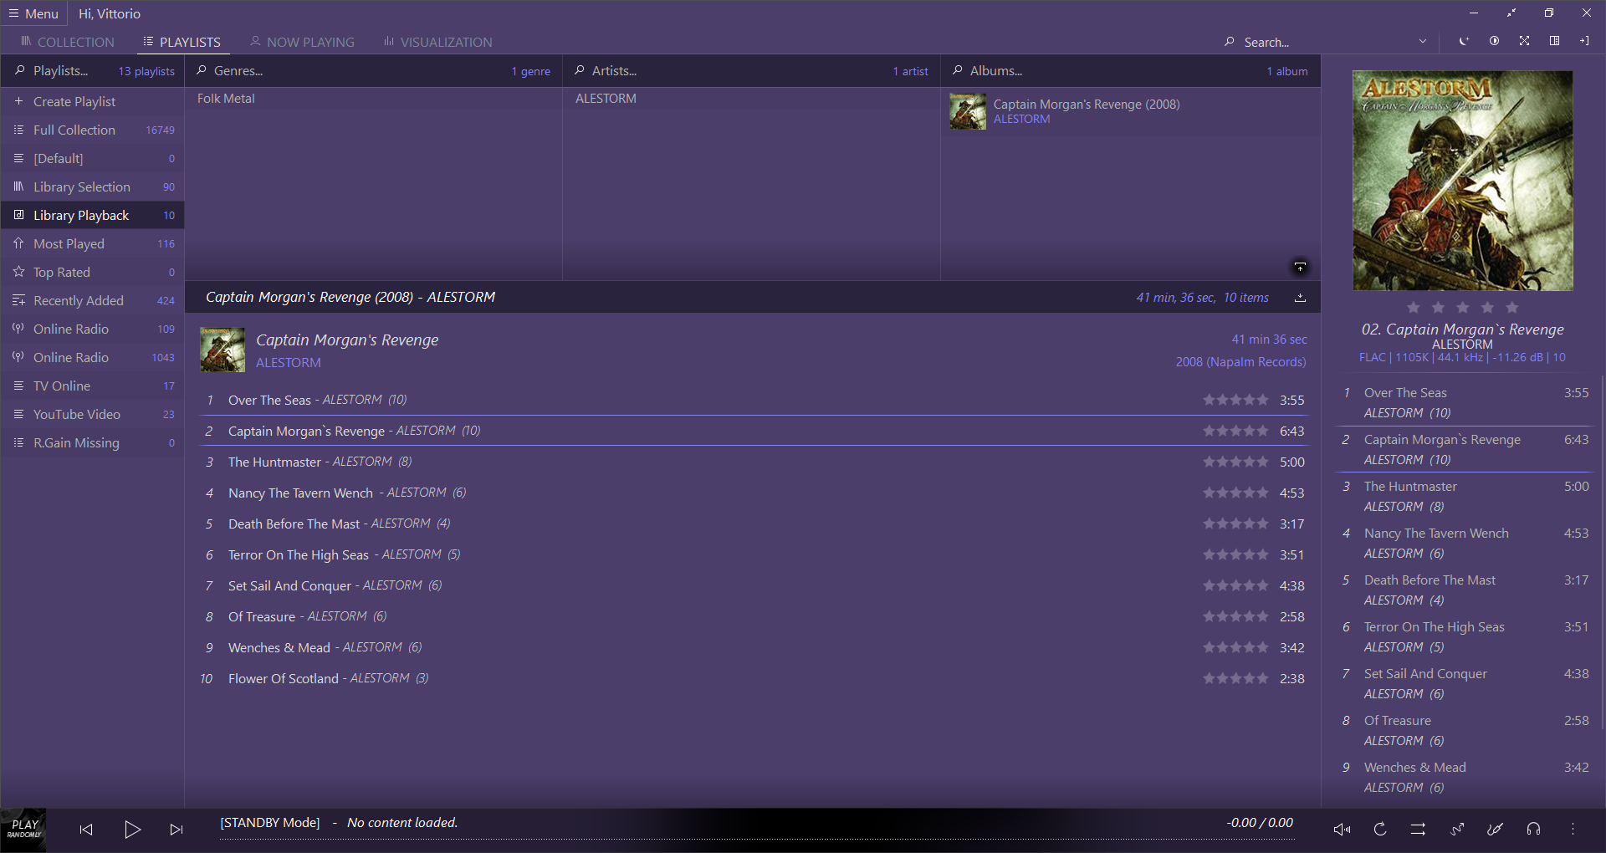Click the album cover thumbnail in the tracklist
Image resolution: width=1606 pixels, height=853 pixels.
222,350
